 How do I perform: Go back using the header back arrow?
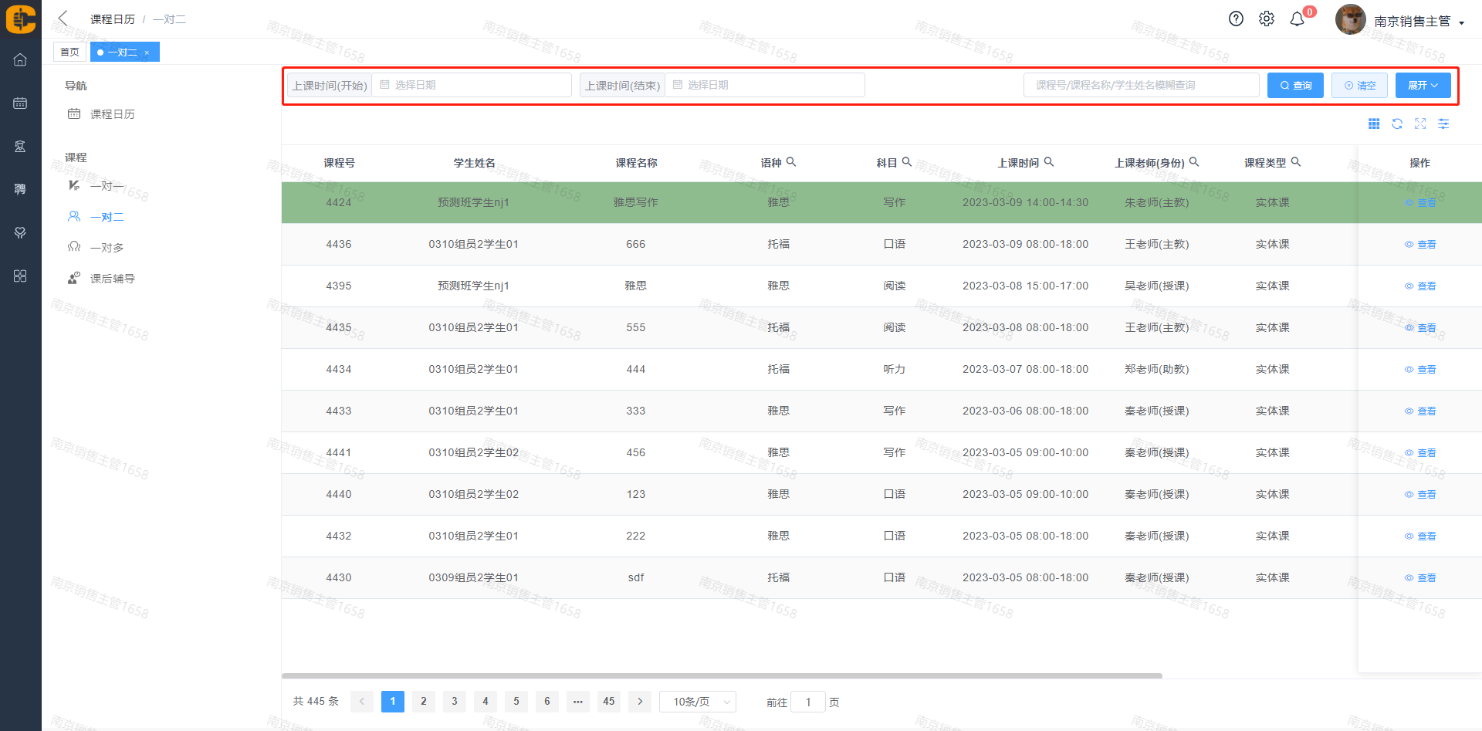[63, 19]
